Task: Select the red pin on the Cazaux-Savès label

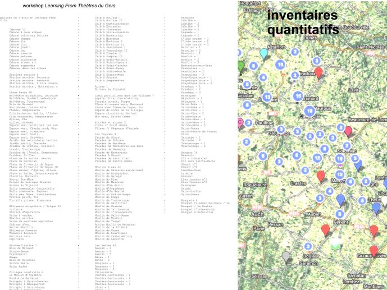Action: click(374, 251)
